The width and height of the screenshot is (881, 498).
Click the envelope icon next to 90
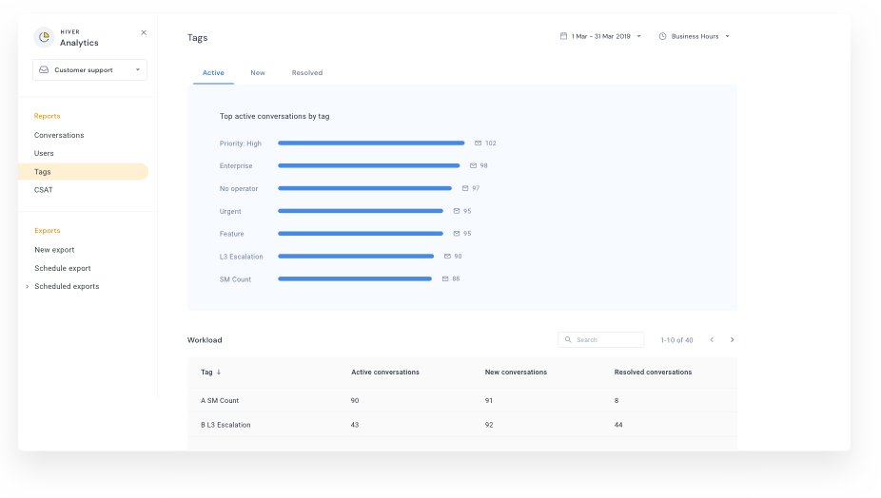(447, 256)
